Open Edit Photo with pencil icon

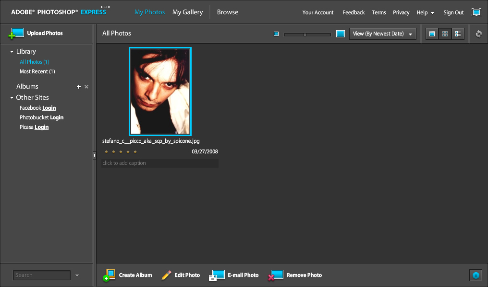click(x=167, y=275)
